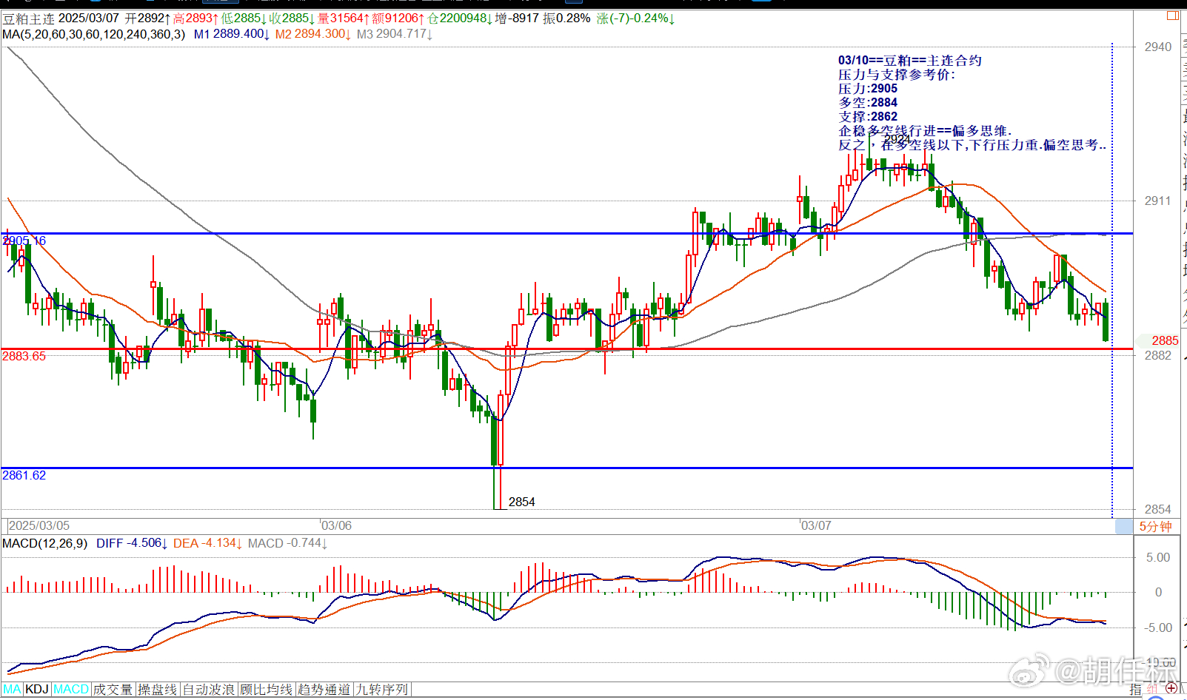Click the MACD -0.744 value
Screen dimensions: 1187x700
point(287,543)
